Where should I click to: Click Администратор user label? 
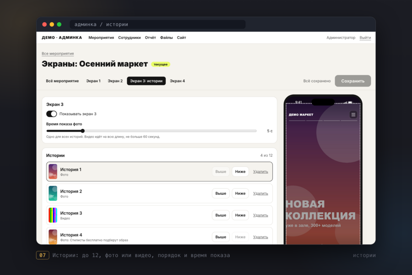tap(341, 38)
